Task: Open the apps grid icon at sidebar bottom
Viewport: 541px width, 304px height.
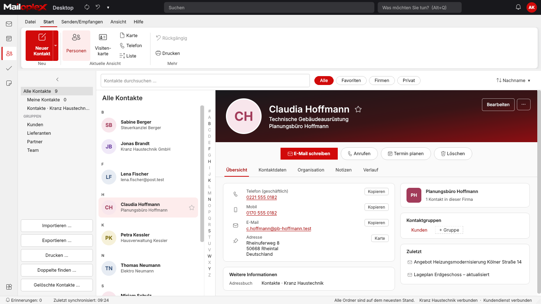Action: click(x=9, y=287)
